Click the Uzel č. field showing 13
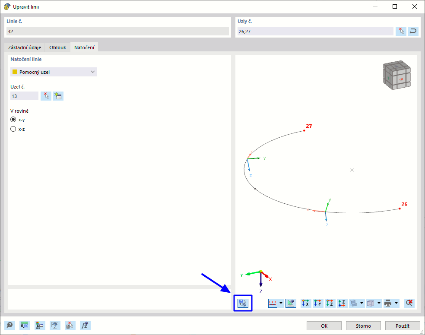The height and width of the screenshot is (335, 425). 24,96
